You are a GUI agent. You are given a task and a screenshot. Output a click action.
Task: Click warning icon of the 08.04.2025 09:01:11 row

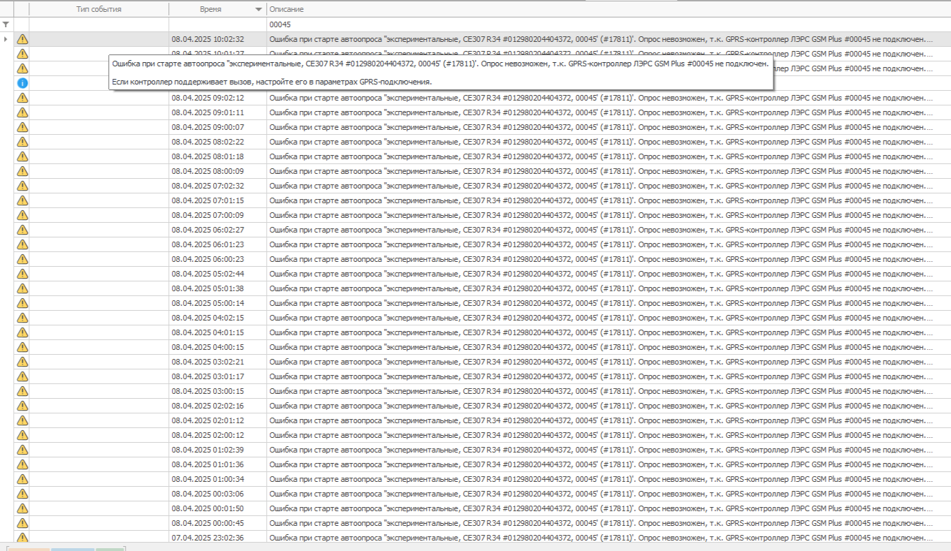point(22,112)
